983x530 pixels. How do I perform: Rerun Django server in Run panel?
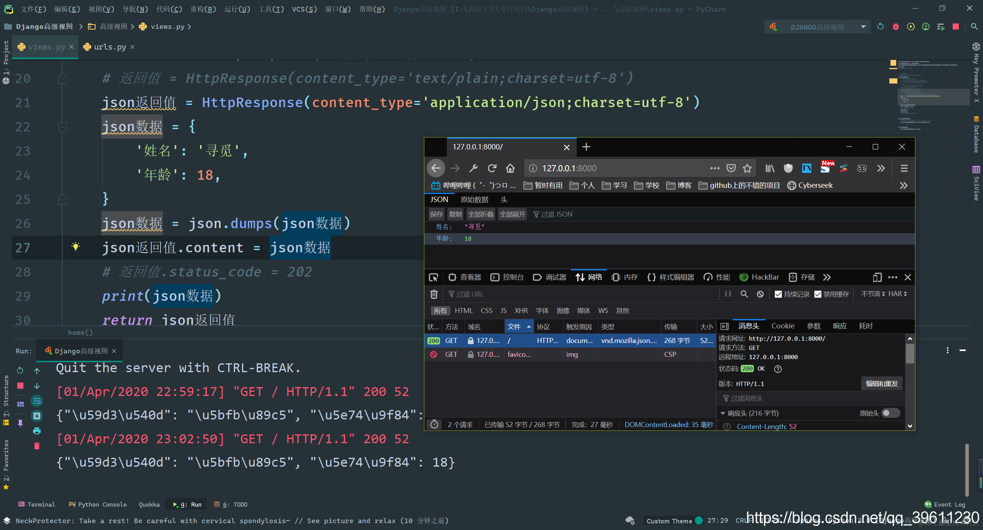(x=20, y=370)
